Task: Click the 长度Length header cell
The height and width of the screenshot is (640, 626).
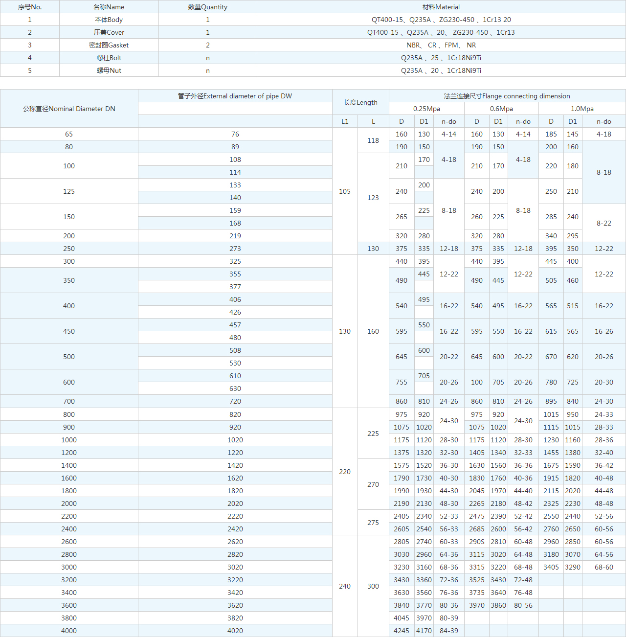Action: pyautogui.click(x=360, y=102)
